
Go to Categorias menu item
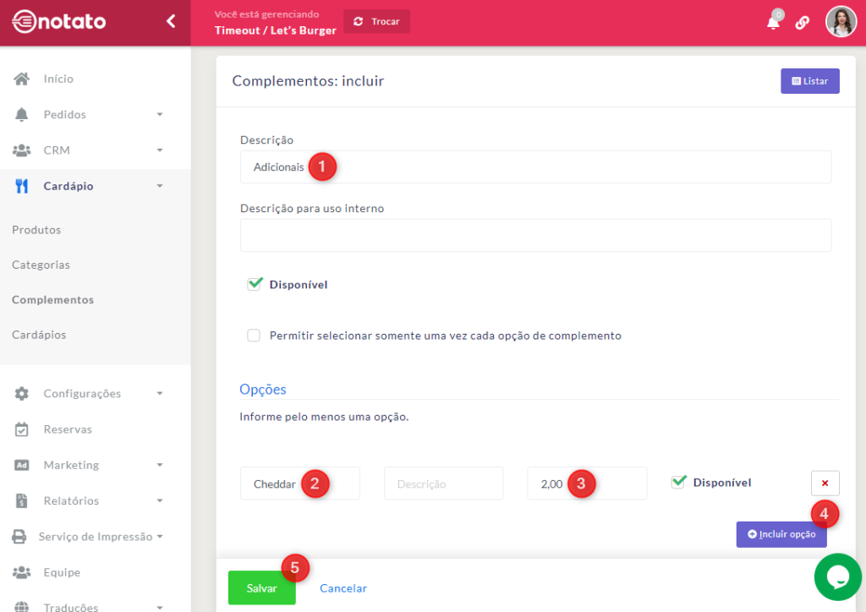(41, 265)
